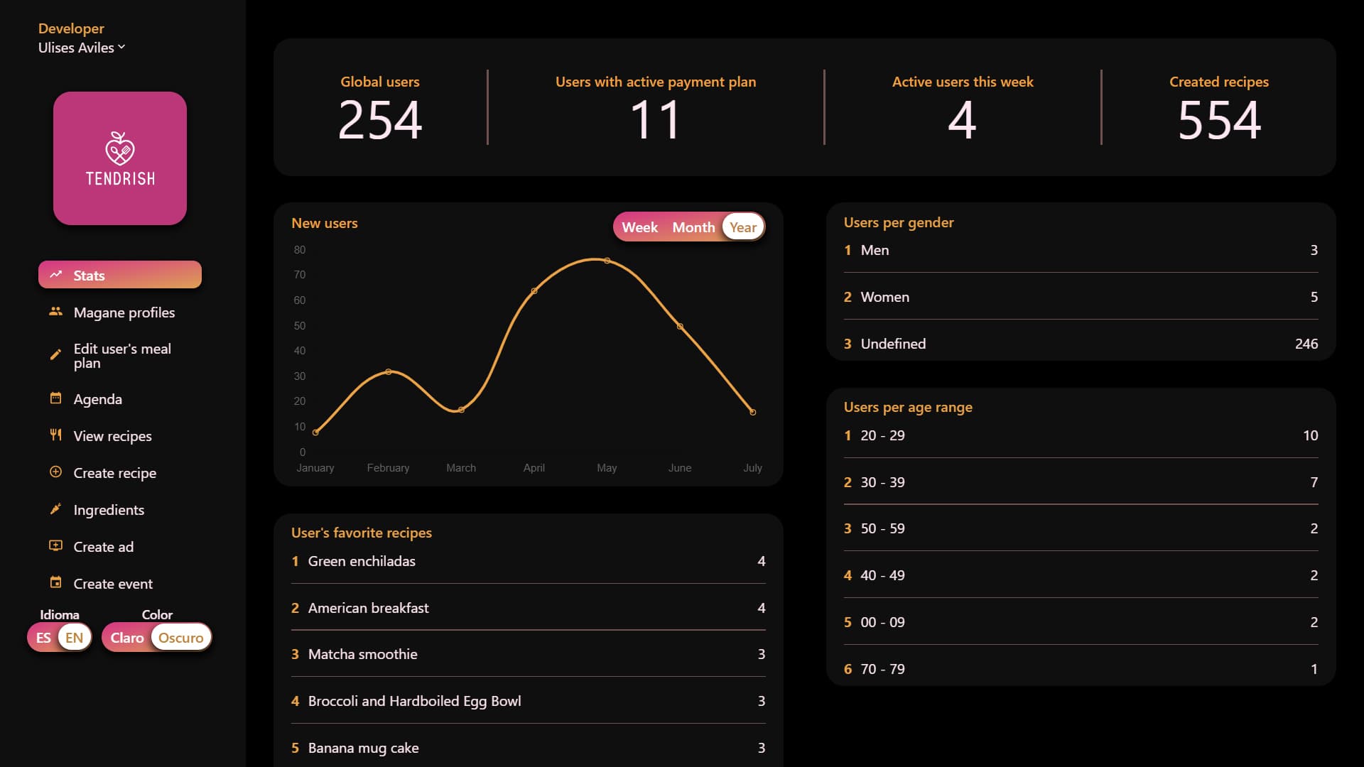Go to Magane profiles

coord(120,312)
